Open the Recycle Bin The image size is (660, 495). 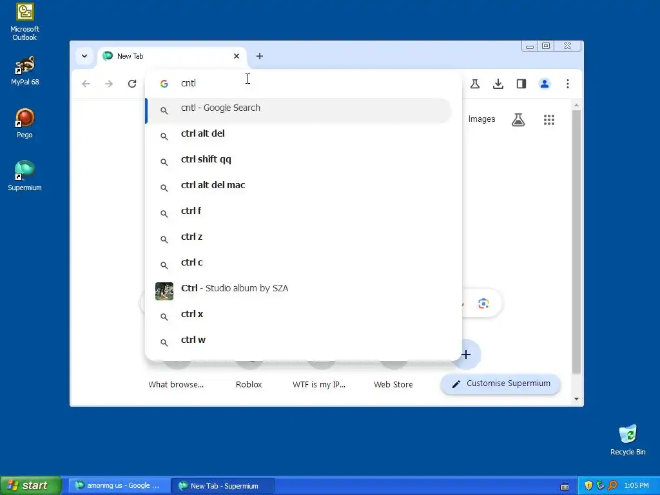[x=628, y=440]
